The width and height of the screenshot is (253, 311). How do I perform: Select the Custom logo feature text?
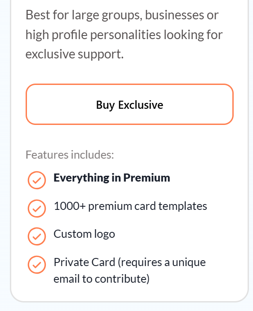pyautogui.click(x=84, y=234)
